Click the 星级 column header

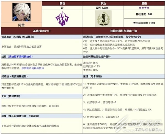[144, 4]
